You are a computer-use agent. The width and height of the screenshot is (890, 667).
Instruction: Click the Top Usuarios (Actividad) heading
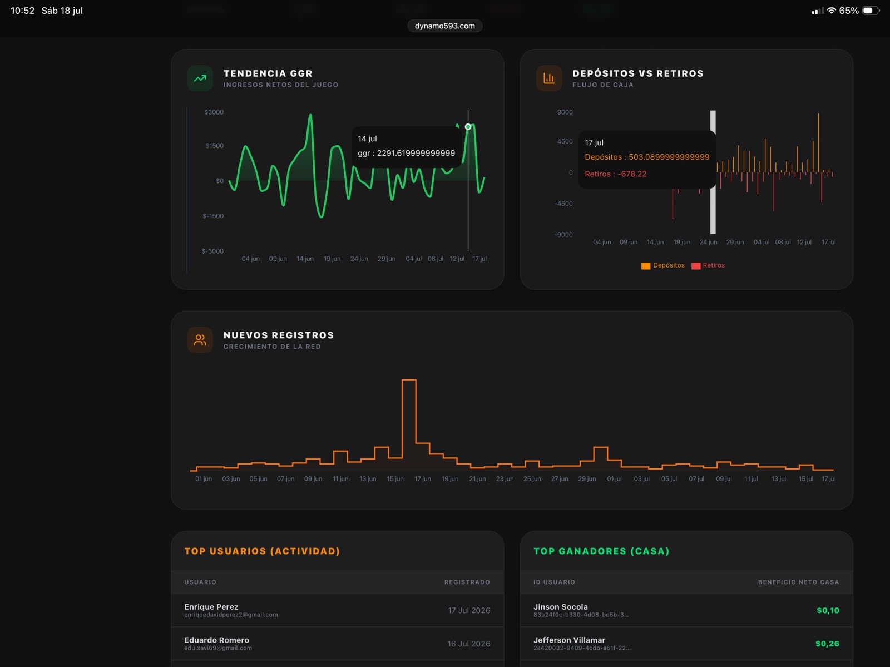click(262, 551)
